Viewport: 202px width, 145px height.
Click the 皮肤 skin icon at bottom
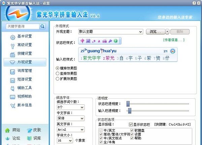(29, 130)
